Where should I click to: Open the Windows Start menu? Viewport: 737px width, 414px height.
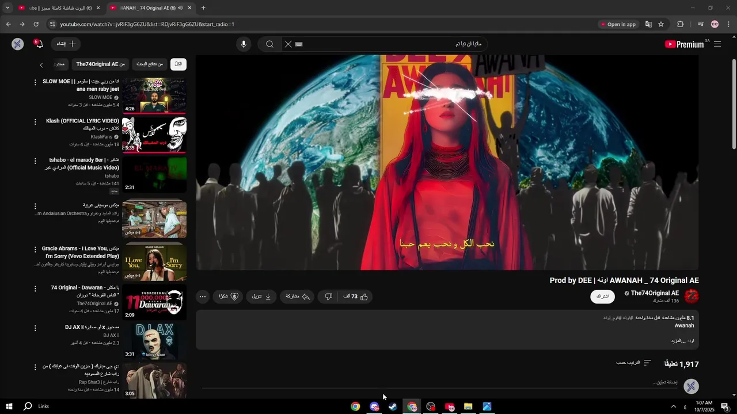[x=9, y=407]
